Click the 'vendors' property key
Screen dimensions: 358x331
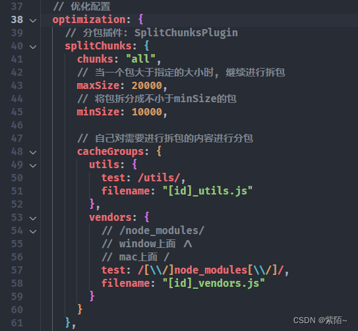tap(111, 218)
